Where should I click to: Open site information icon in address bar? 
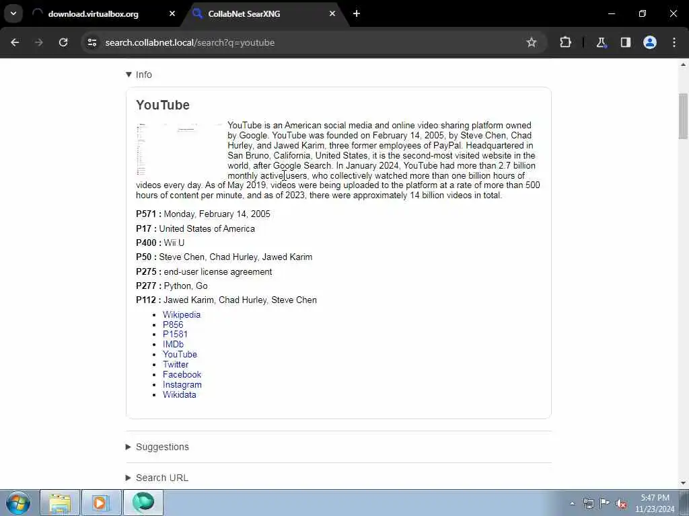click(x=92, y=42)
